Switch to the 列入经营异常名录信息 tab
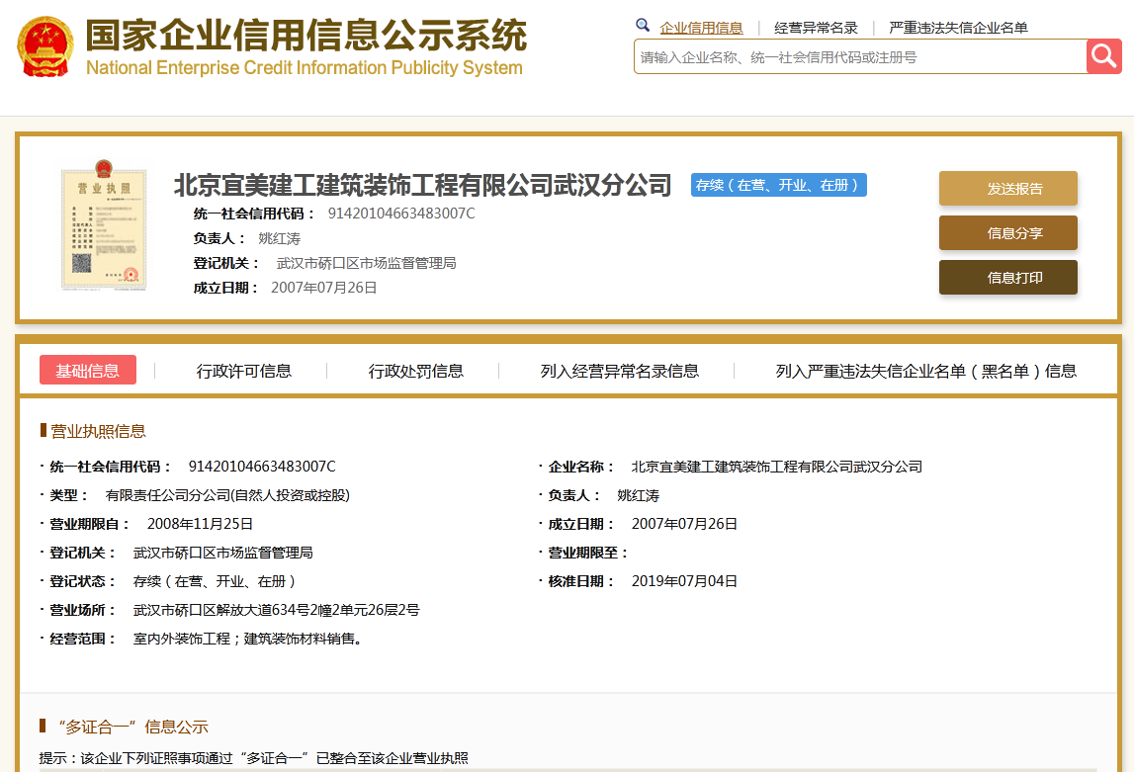 pyautogui.click(x=620, y=371)
